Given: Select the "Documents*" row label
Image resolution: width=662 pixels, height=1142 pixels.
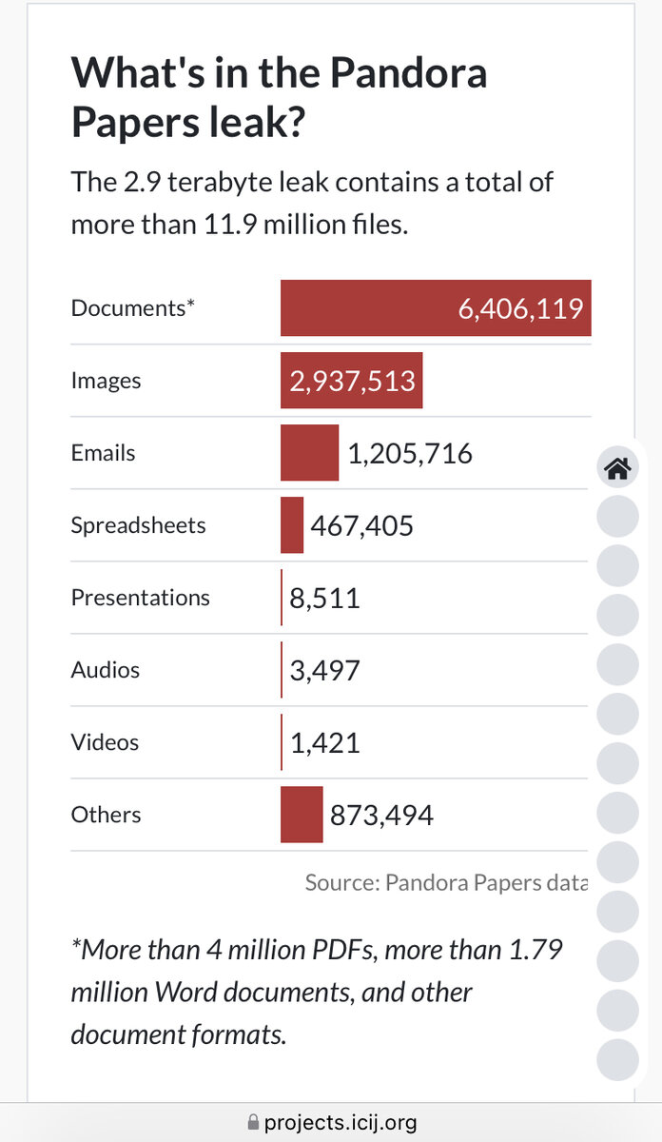Looking at the screenshot, I should [133, 308].
